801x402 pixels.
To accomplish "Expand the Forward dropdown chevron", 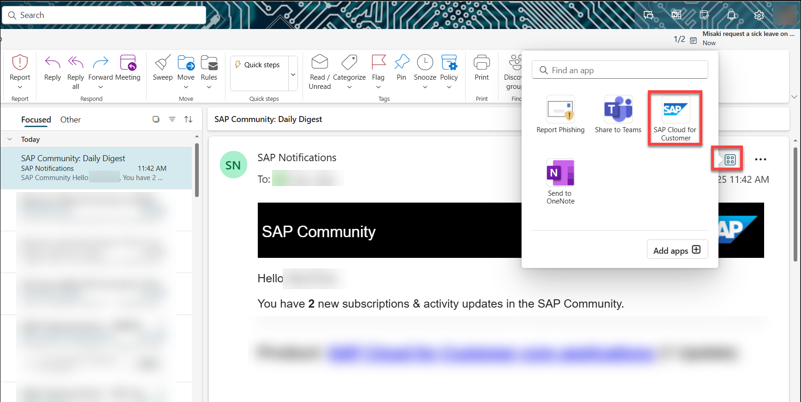I will tap(101, 87).
